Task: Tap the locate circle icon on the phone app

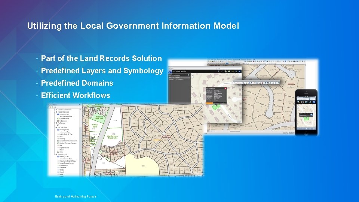Action: pyautogui.click(x=303, y=102)
